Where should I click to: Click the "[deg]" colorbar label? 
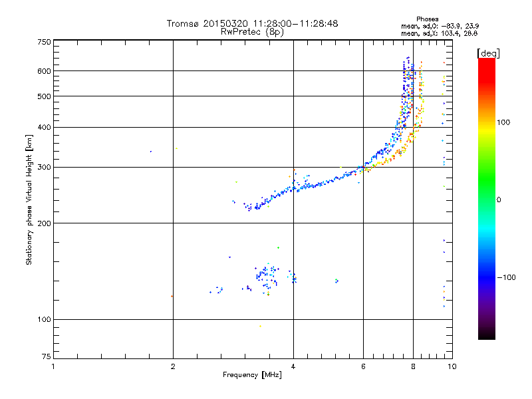[488, 53]
